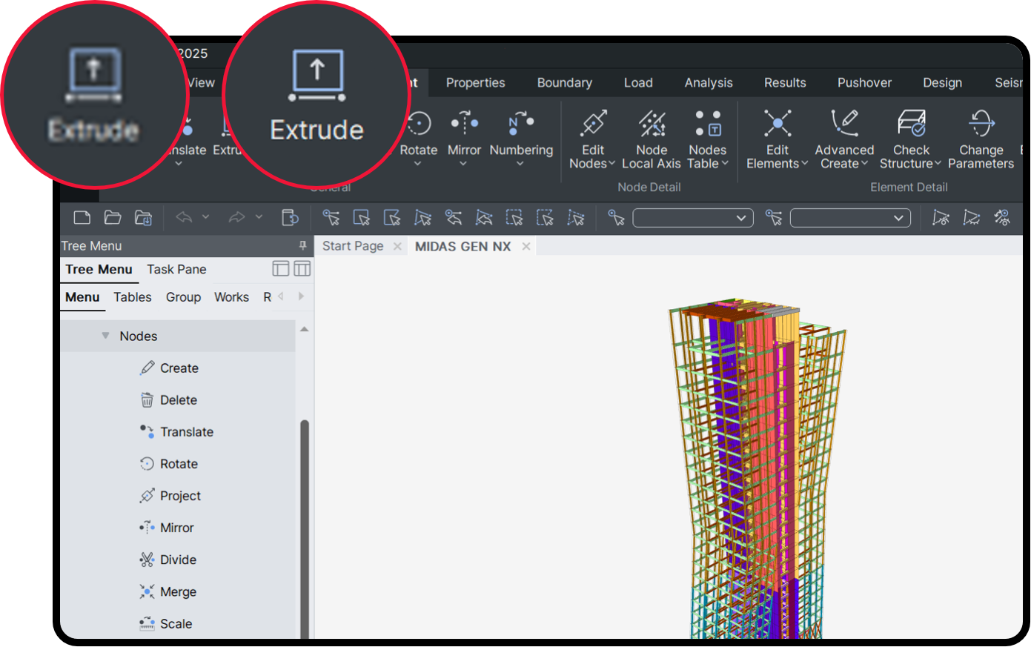Click the Open folder toolbar icon
The height and width of the screenshot is (647, 1031).
[x=113, y=217]
